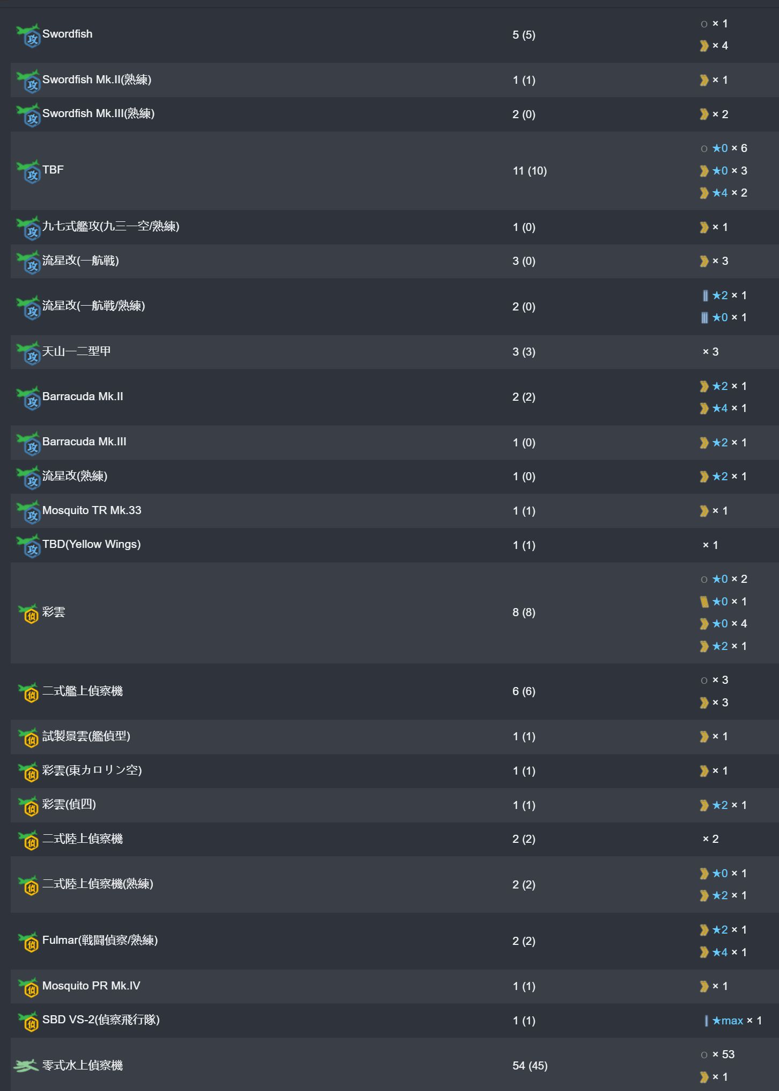
Task: Click the icon next to Barracuda Mk.II
Action: [x=28, y=398]
